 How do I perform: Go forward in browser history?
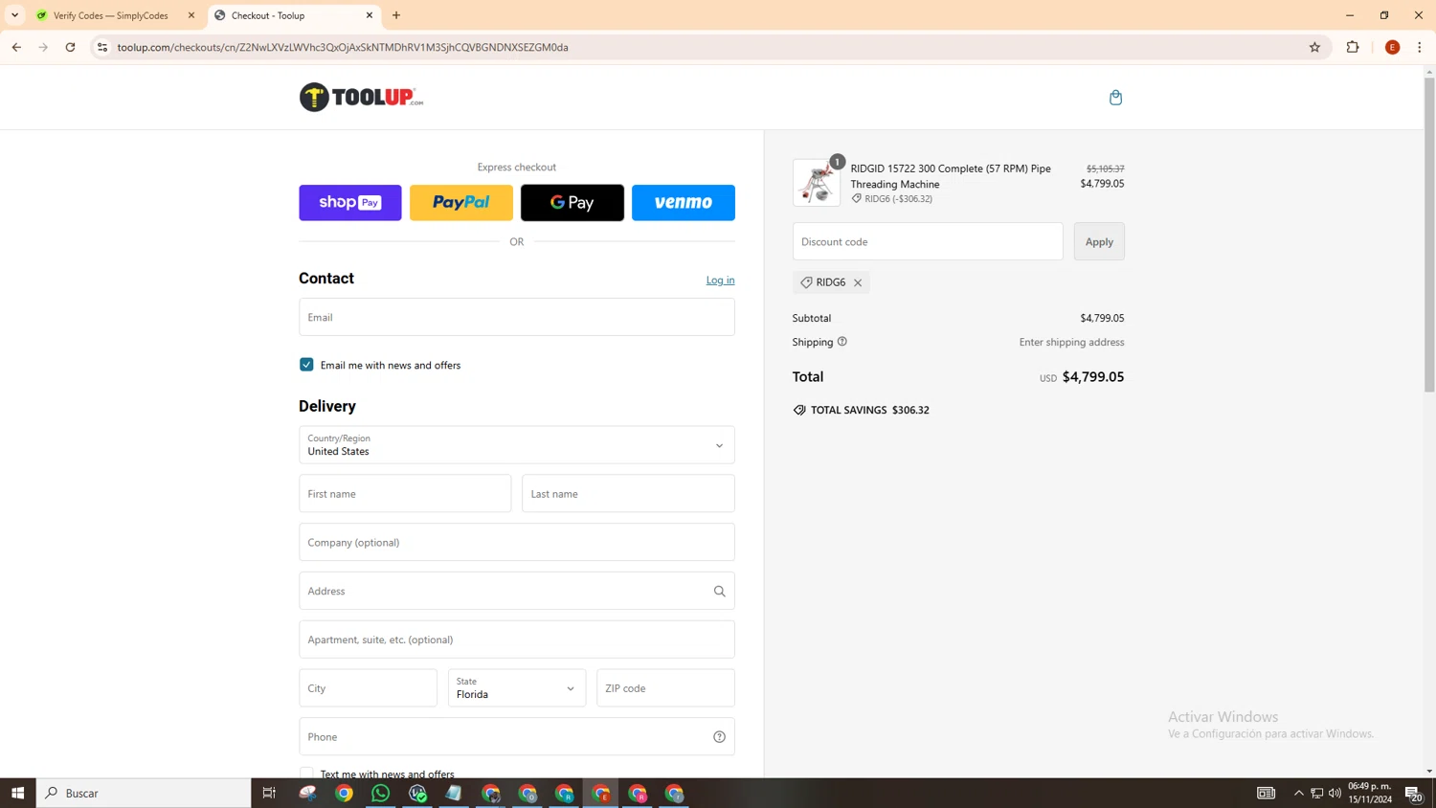tap(43, 47)
